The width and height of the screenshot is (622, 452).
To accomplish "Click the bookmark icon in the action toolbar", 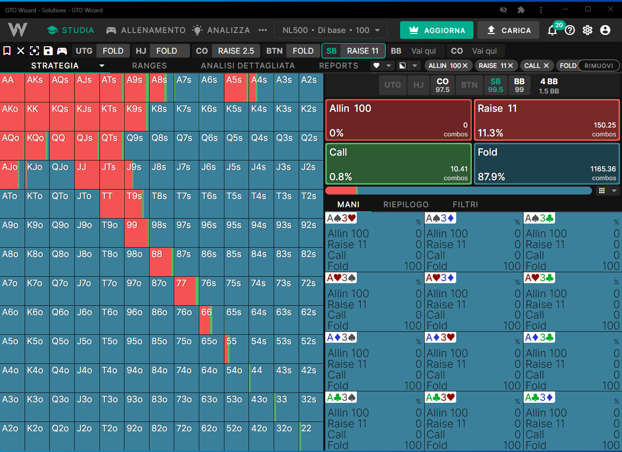I will (7, 51).
